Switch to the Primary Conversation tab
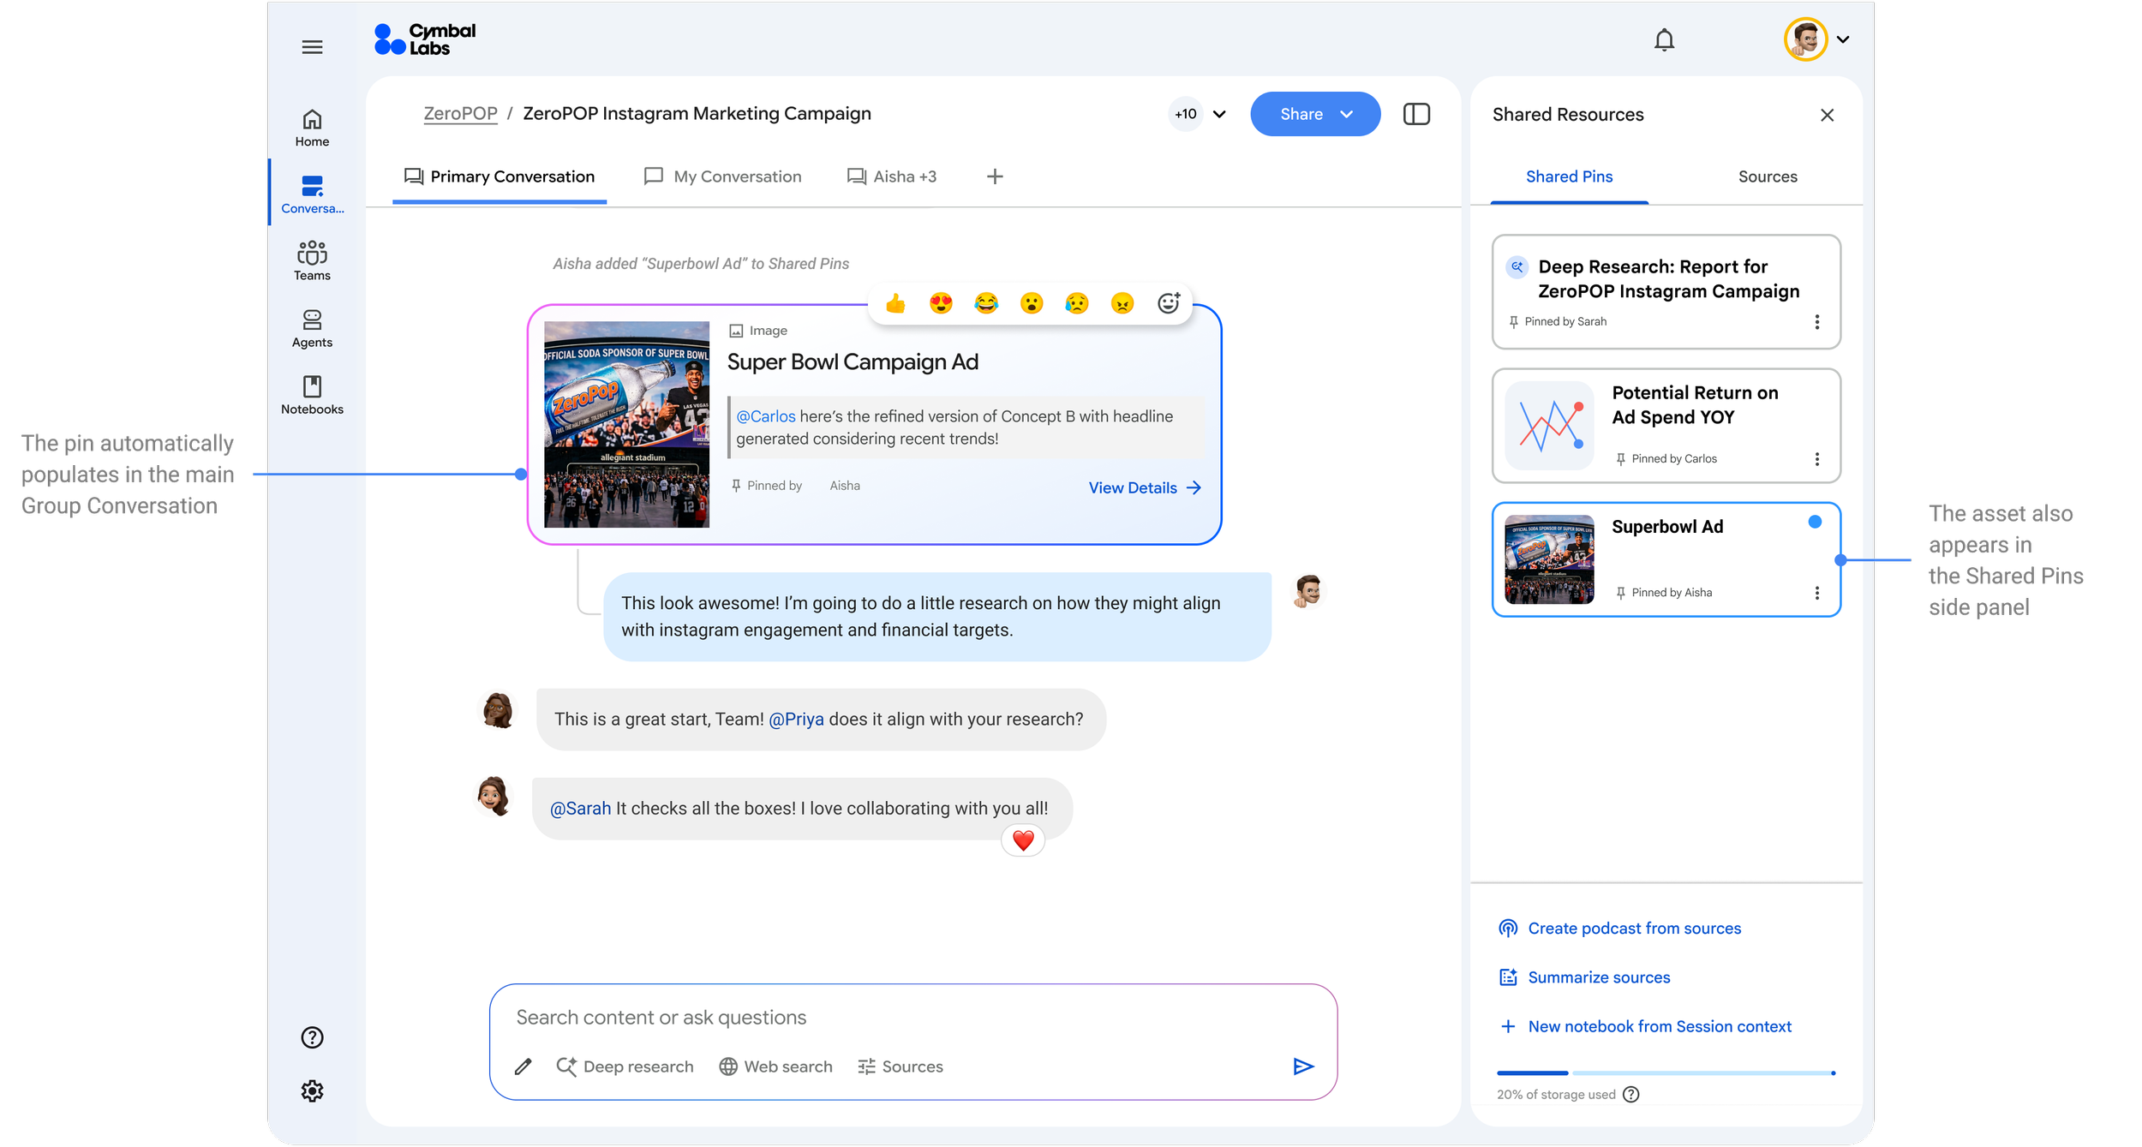This screenshot has height=1147, width=2142. (x=500, y=177)
